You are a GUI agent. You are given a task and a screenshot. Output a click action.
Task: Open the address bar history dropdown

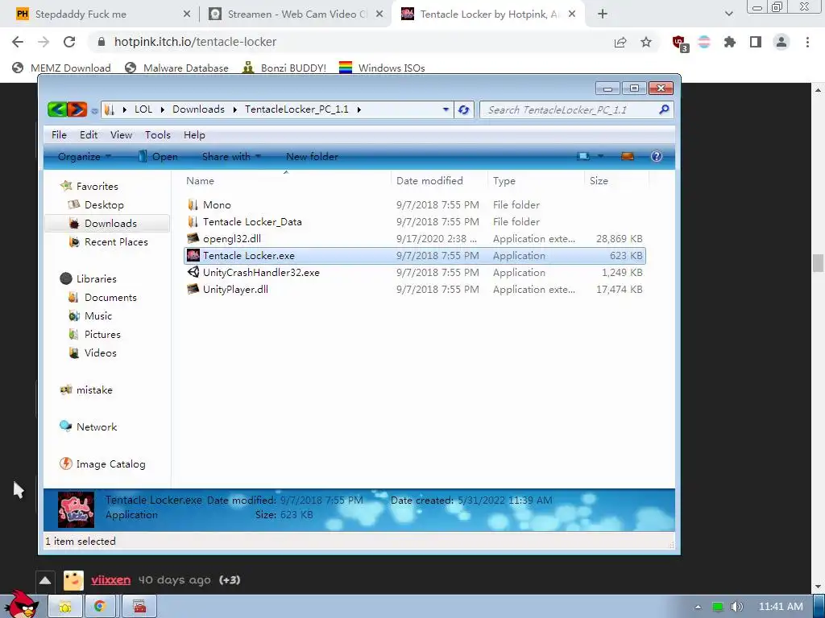(446, 109)
